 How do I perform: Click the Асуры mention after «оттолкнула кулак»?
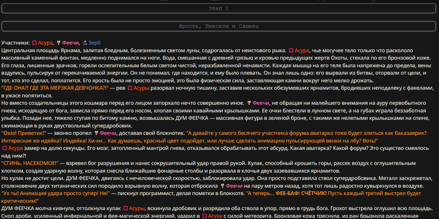137,208
